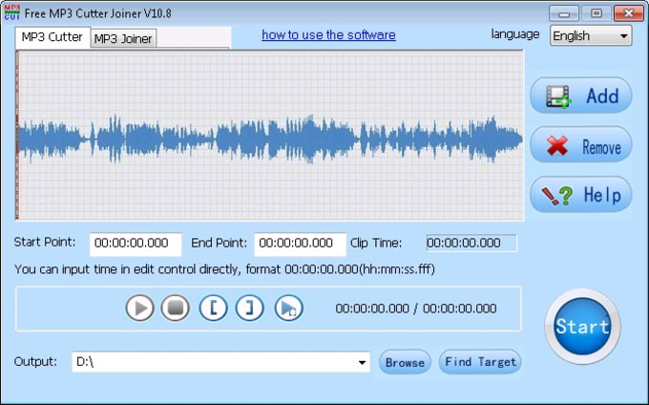Click the 'Clip Time:' label
Screen dimensions: 649x405
[376, 243]
